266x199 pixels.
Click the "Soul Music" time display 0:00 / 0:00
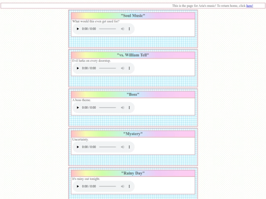(89, 29)
